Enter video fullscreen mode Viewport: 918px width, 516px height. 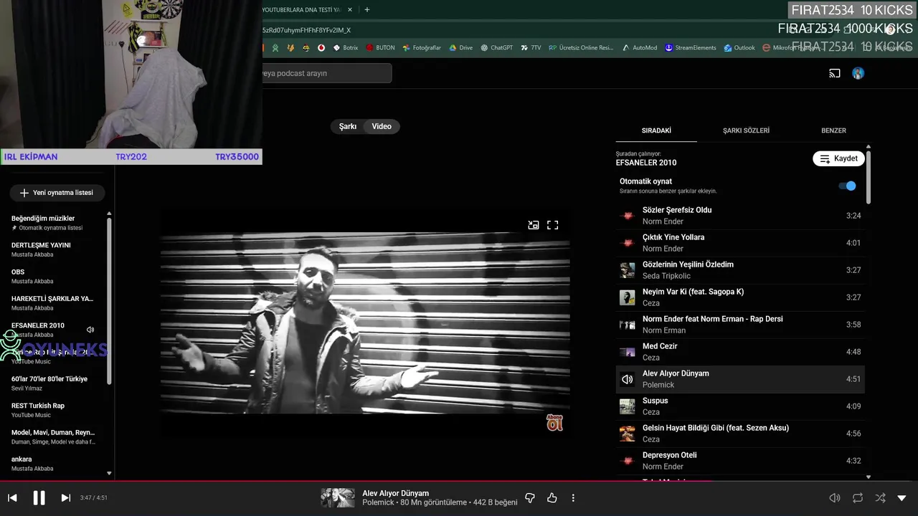[552, 225]
